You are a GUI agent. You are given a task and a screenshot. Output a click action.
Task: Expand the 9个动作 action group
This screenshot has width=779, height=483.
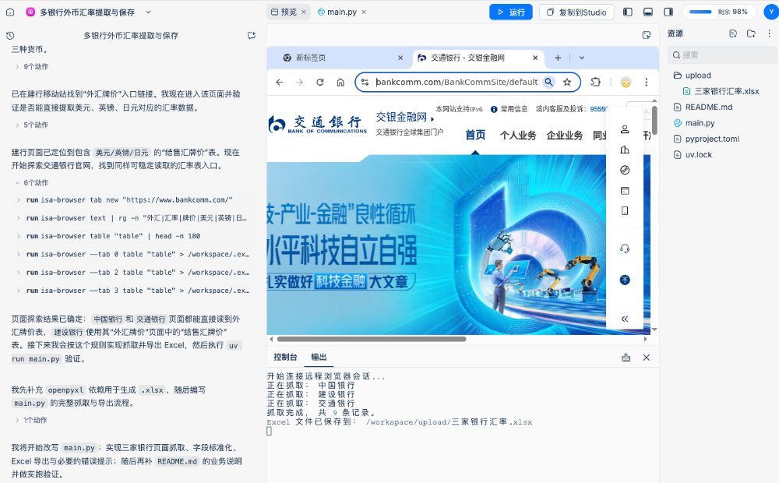(32, 66)
